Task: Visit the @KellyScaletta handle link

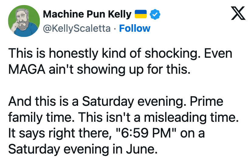Action: point(77,29)
